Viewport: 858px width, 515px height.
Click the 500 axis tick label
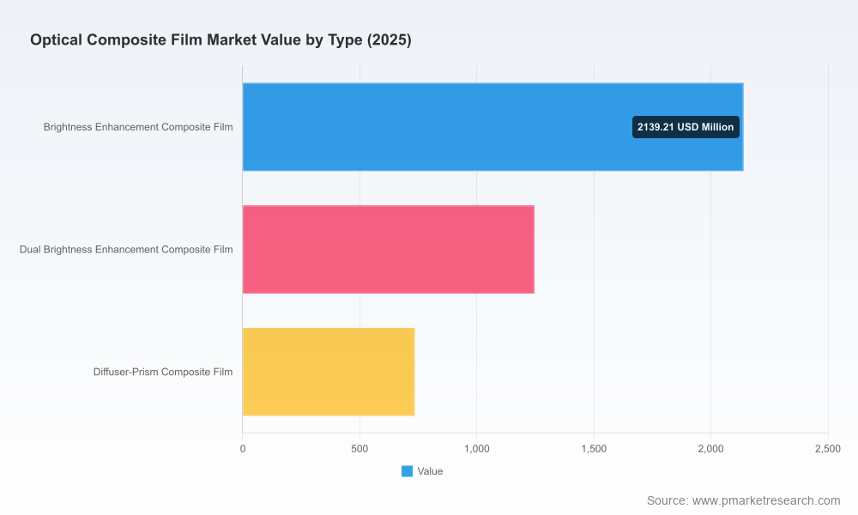pos(360,449)
